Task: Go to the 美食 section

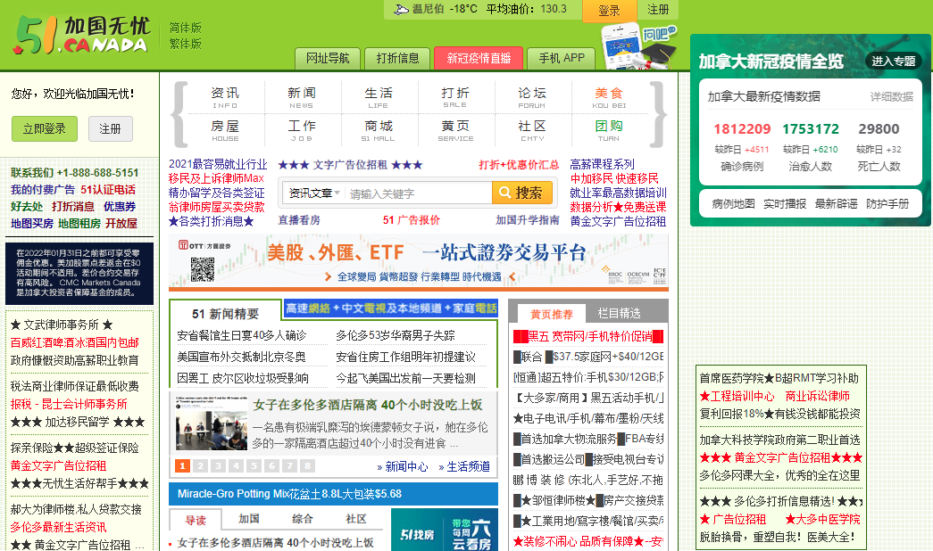Action: click(x=609, y=97)
